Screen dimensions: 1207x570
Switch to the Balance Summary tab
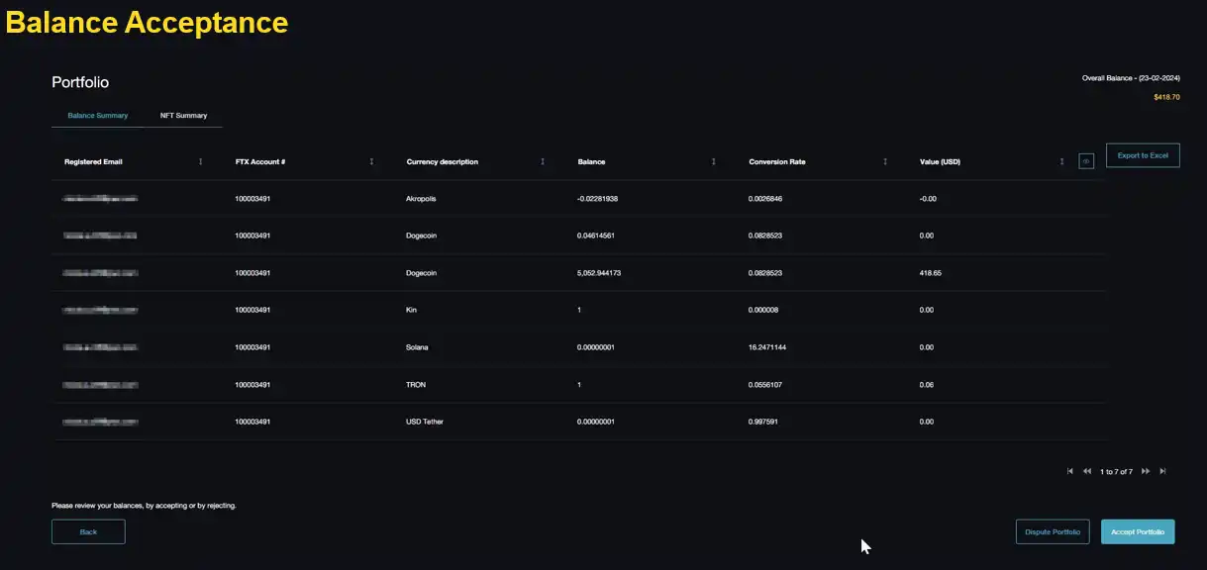pos(97,116)
